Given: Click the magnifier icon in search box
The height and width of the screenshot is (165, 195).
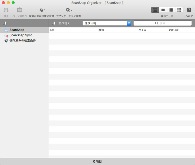Looking at the screenshot, I should click(x=157, y=23).
